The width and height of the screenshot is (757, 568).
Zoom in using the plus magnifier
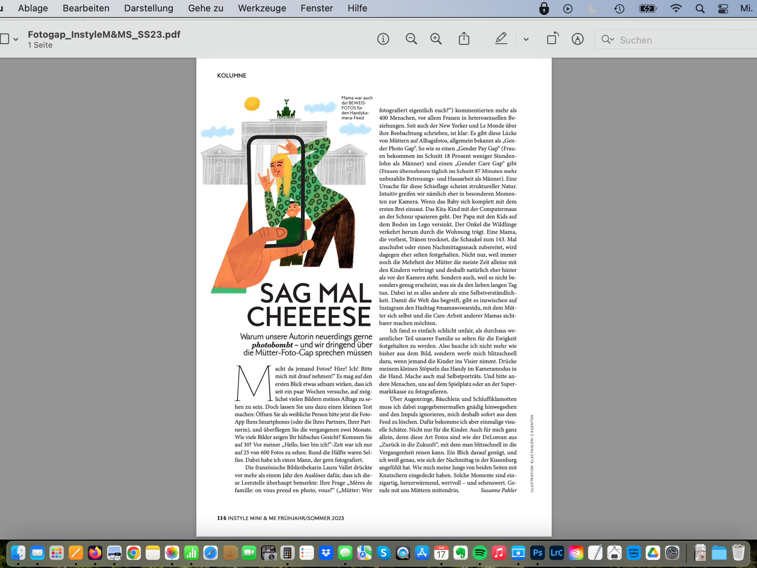pos(436,39)
